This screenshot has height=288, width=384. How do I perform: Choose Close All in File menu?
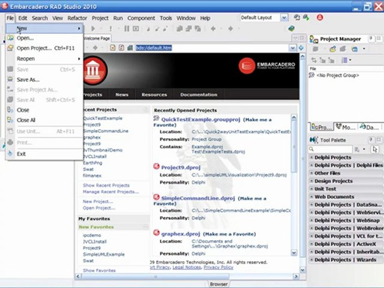(x=44, y=120)
